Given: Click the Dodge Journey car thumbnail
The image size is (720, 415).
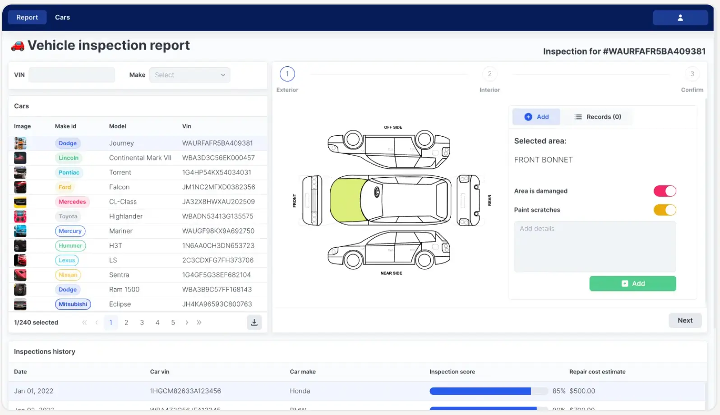Looking at the screenshot, I should tap(20, 143).
